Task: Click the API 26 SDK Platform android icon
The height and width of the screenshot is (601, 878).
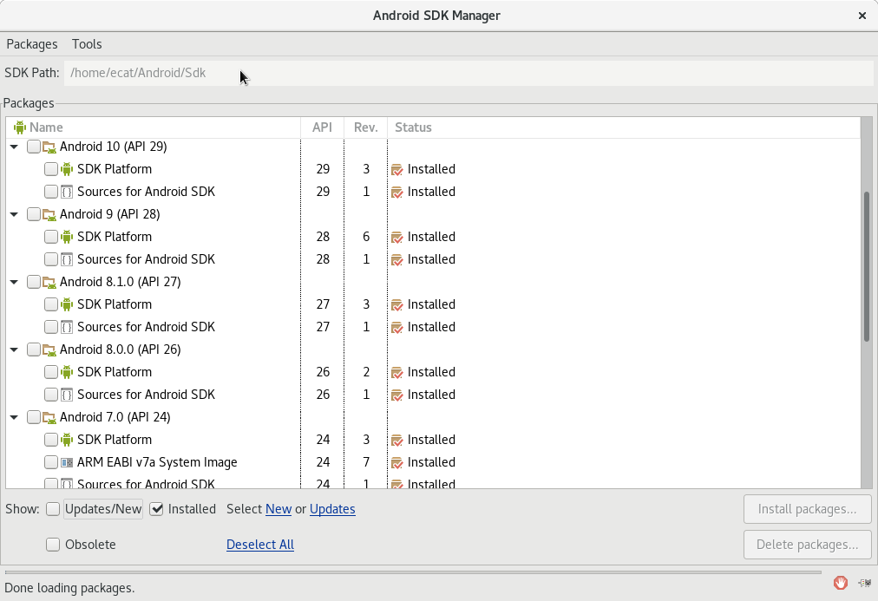Action: pos(67,372)
